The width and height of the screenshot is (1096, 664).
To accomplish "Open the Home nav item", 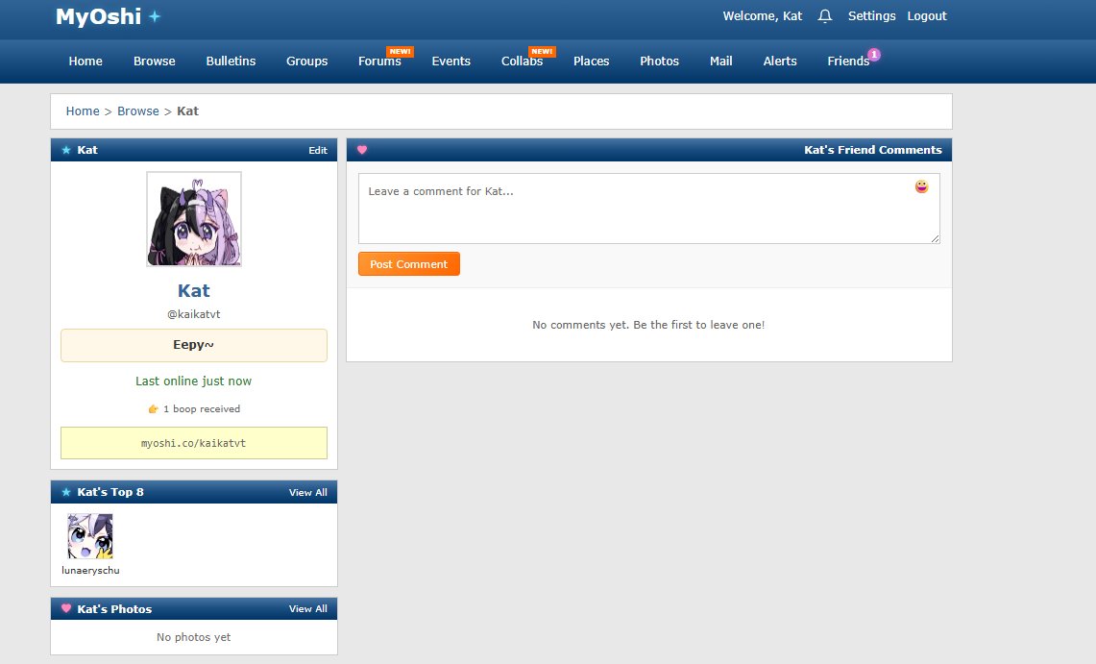I will [85, 61].
